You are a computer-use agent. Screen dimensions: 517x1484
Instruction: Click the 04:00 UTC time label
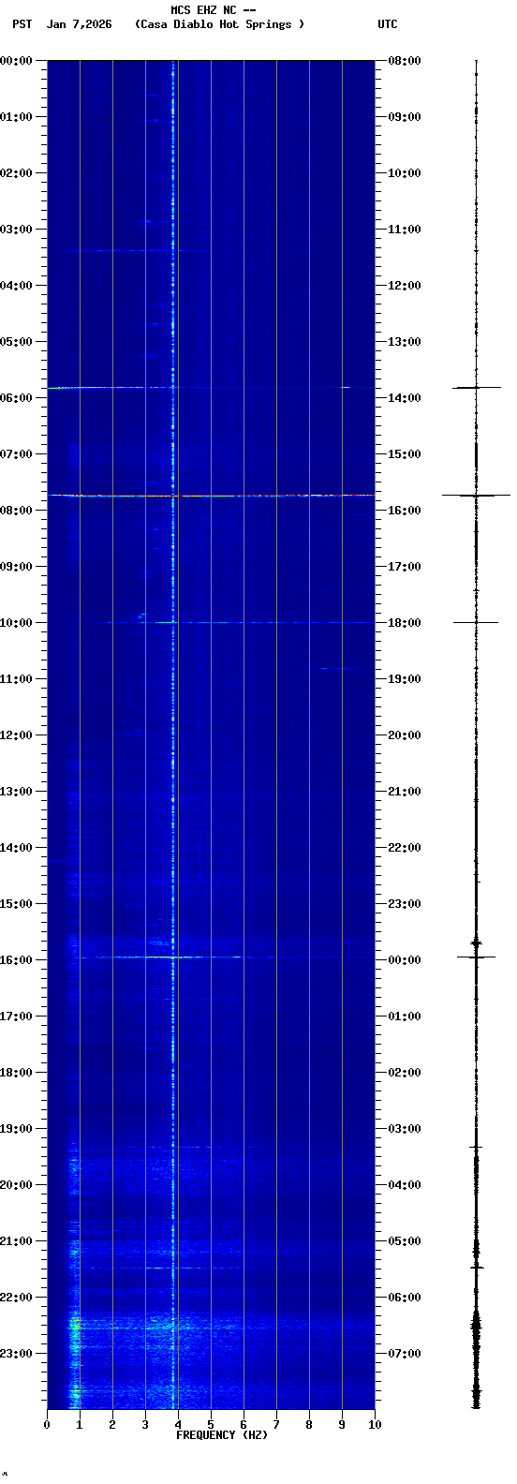(x=405, y=1185)
